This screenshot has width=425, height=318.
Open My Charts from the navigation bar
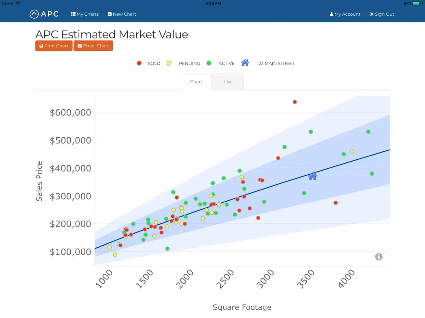pyautogui.click(x=85, y=14)
